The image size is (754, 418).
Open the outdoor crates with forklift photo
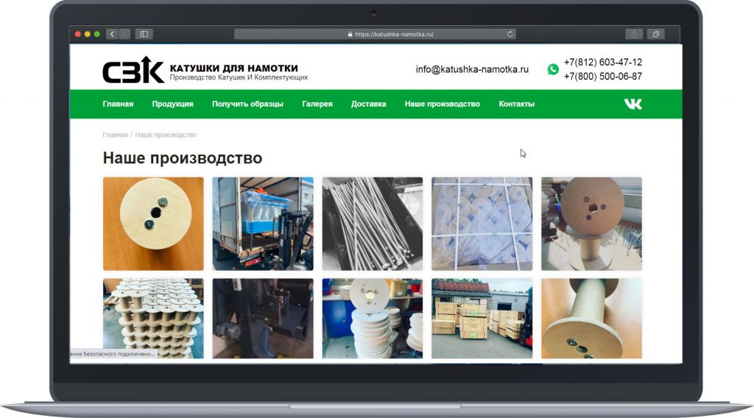point(482,319)
